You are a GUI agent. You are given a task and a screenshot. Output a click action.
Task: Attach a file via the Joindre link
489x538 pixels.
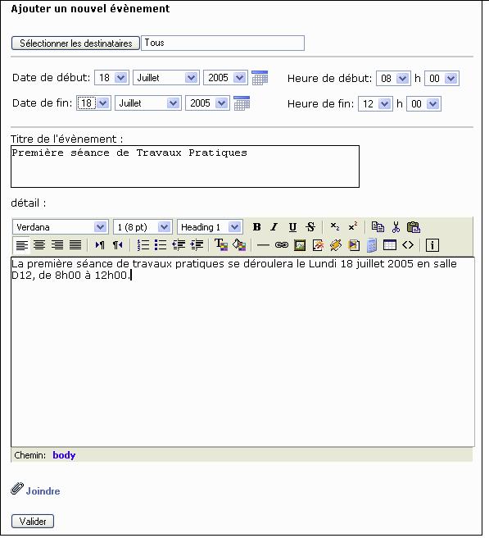(x=43, y=491)
